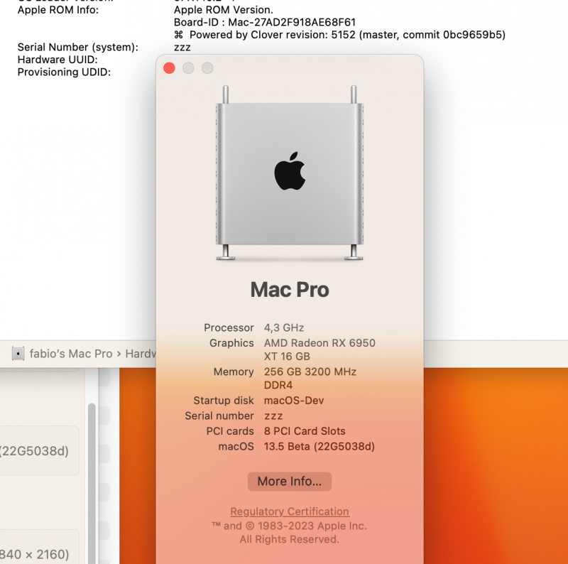Viewport: 568px width, 564px height.
Task: Select the Processor label
Action: point(229,327)
